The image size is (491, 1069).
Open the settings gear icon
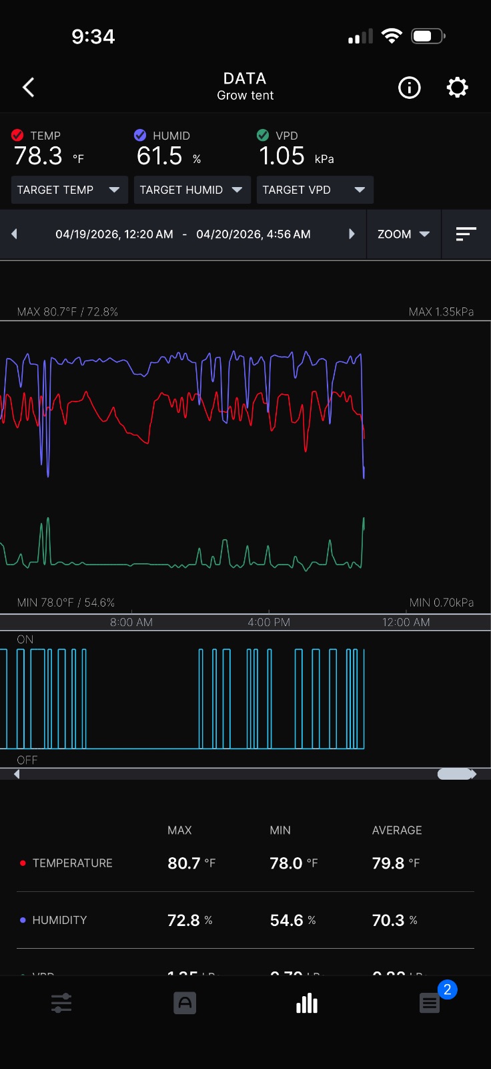457,88
